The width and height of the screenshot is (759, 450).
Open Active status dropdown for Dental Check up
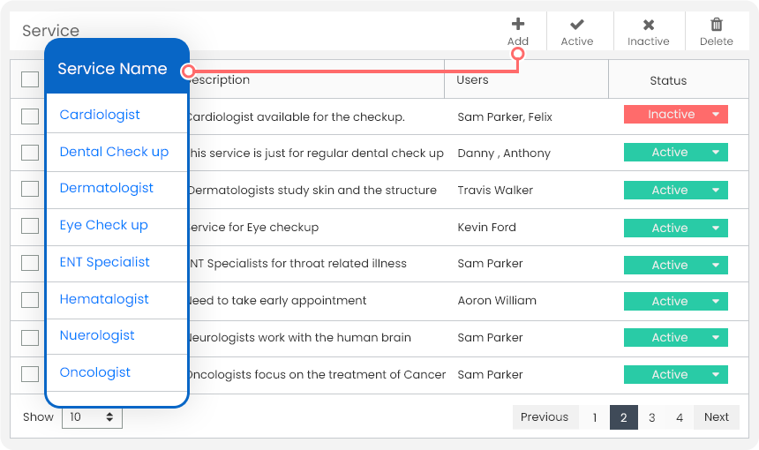pyautogui.click(x=676, y=152)
